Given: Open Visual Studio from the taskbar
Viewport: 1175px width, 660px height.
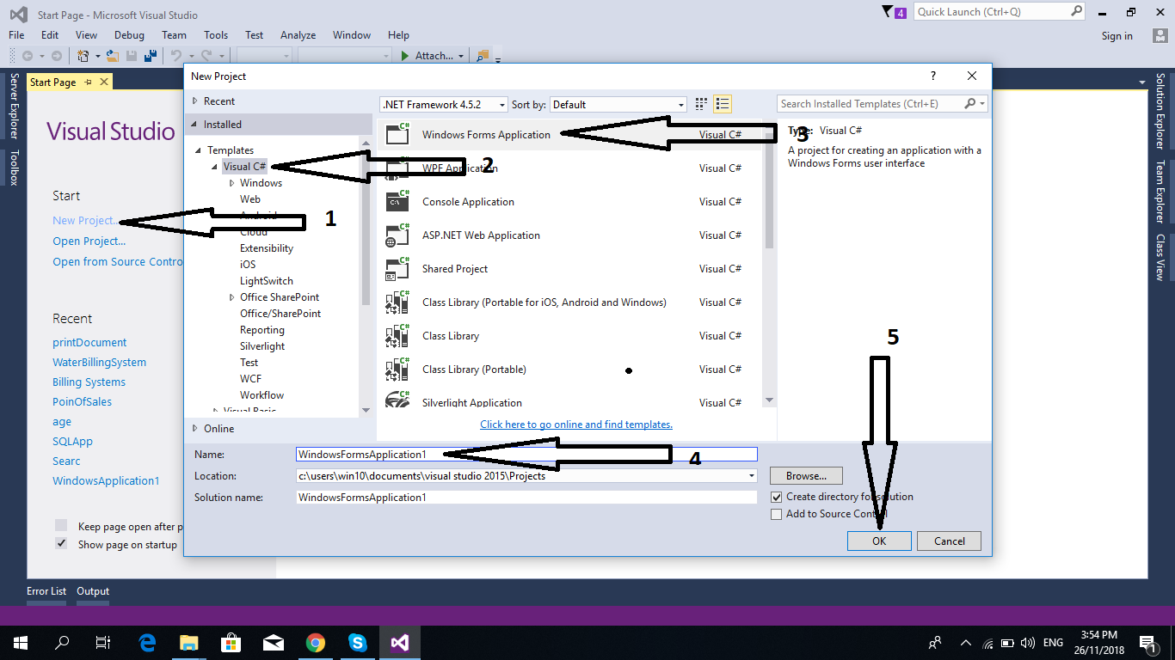Looking at the screenshot, I should pos(399,642).
